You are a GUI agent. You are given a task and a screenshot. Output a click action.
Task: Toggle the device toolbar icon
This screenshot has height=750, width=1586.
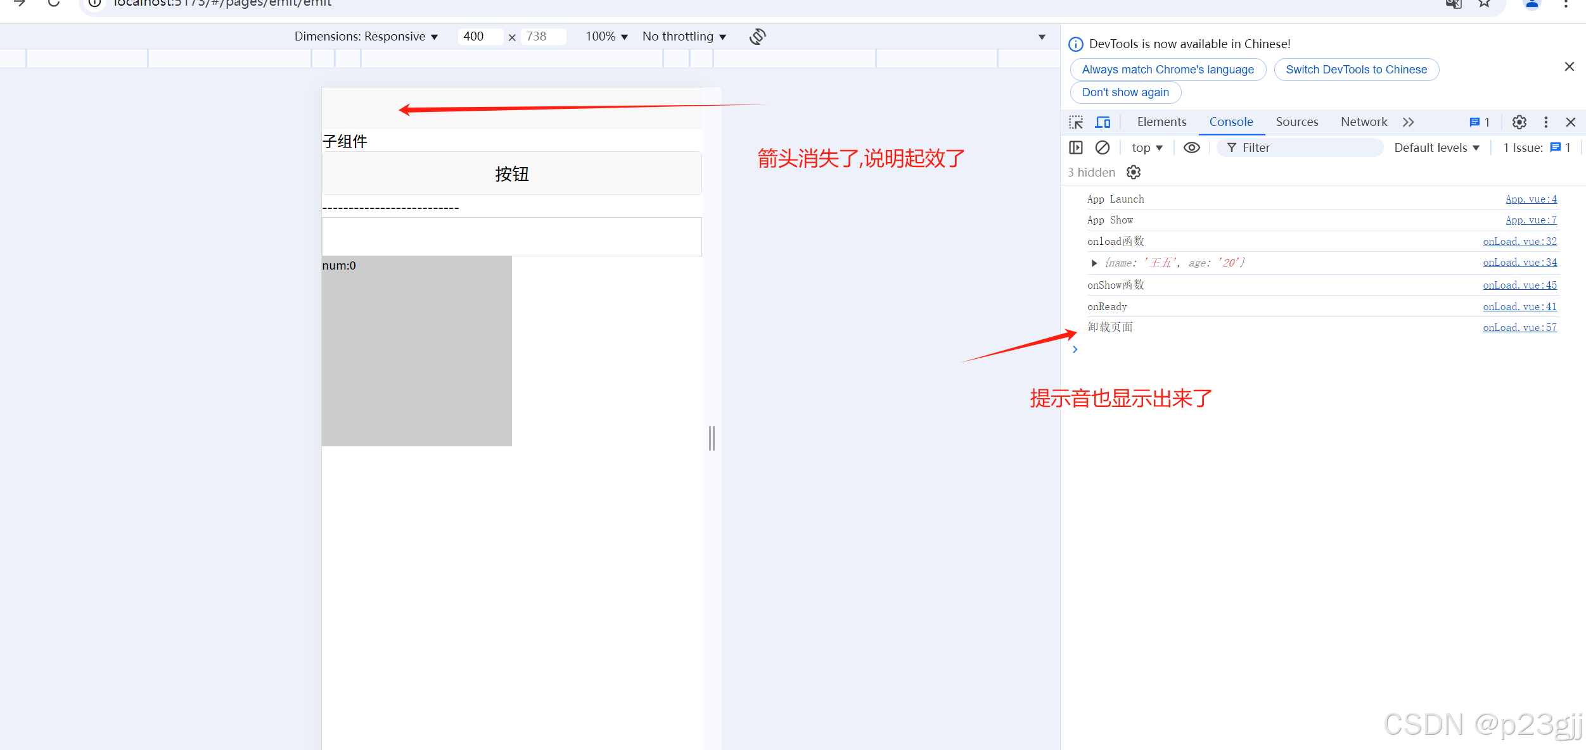pyautogui.click(x=1103, y=122)
